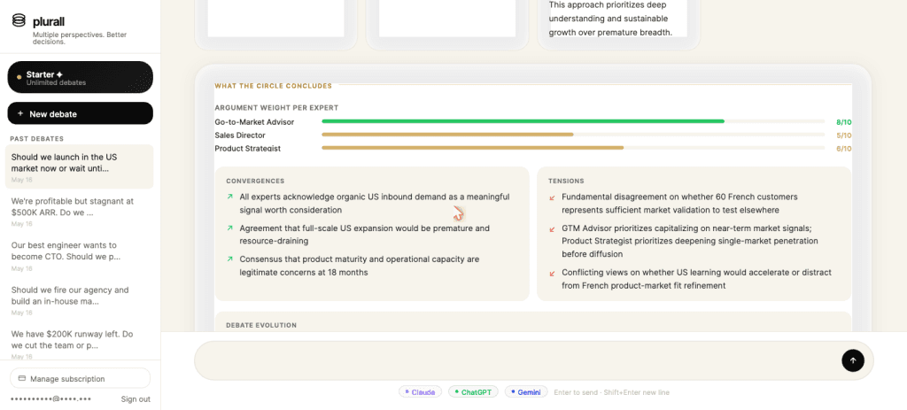Click into the message input field
The height and width of the screenshot is (410, 907).
516,360
